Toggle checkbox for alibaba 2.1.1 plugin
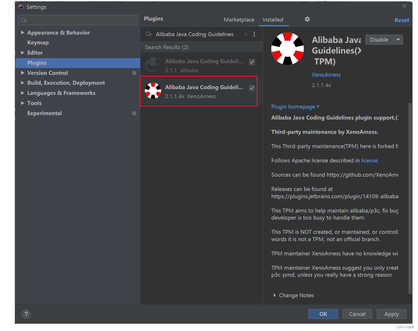Image resolution: width=418 pixels, height=331 pixels. [252, 62]
